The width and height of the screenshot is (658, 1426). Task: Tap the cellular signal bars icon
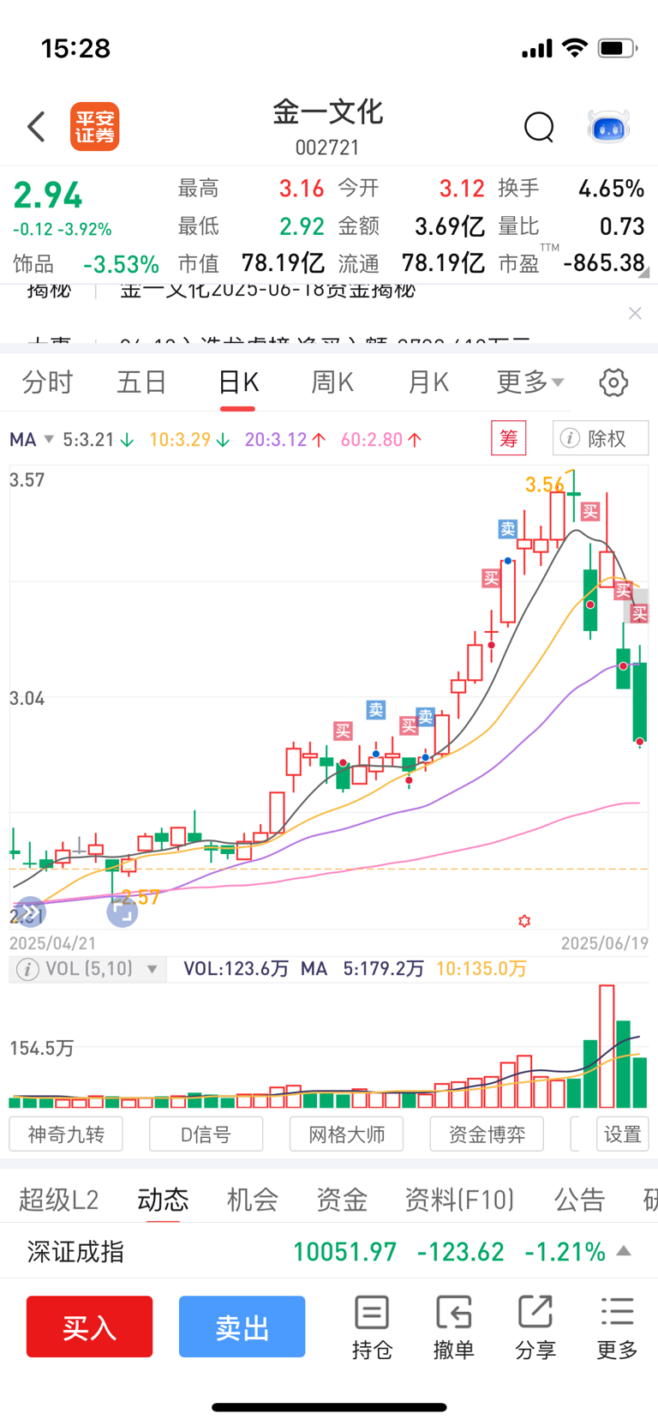[x=537, y=49]
